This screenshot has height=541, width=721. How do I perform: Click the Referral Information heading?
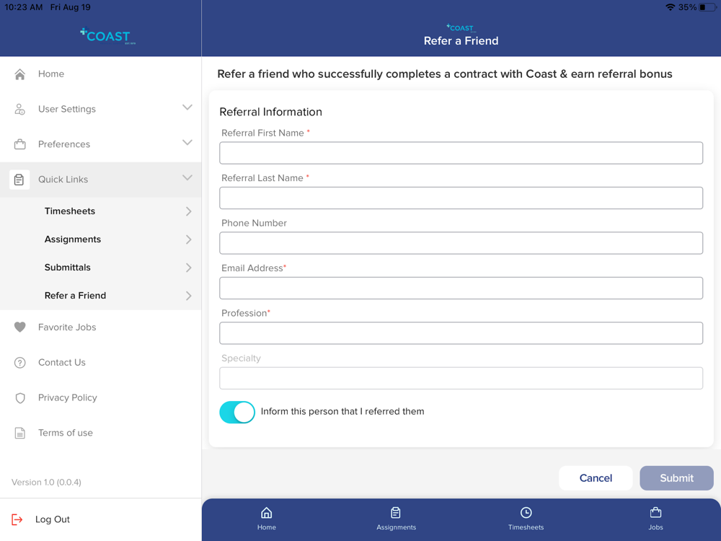point(271,112)
